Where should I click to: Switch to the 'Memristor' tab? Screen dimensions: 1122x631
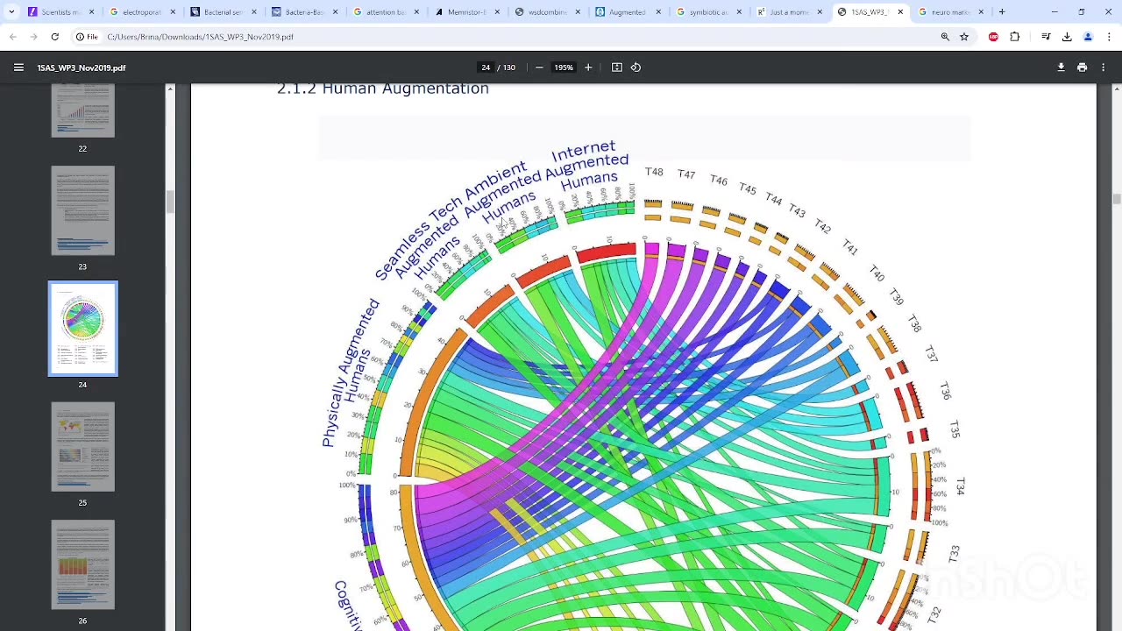pos(465,12)
